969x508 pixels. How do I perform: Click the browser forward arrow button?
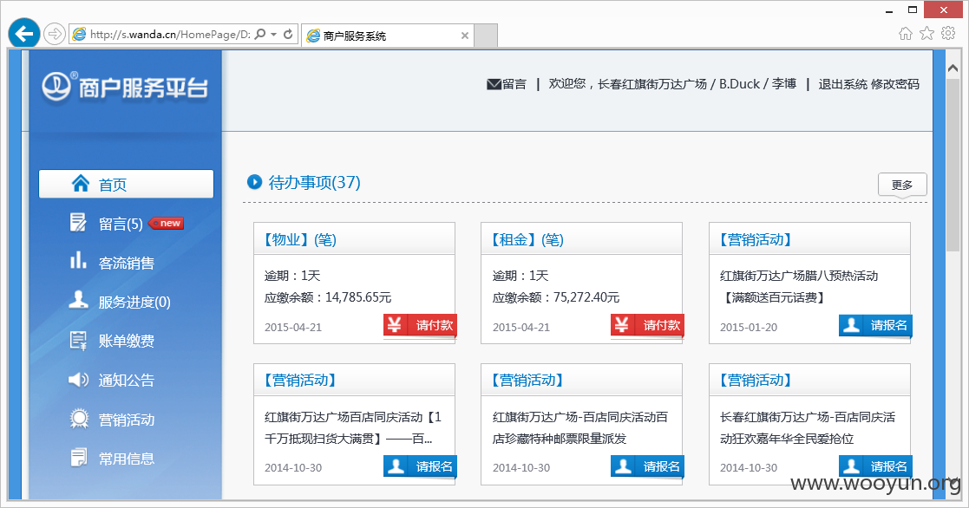[x=55, y=34]
